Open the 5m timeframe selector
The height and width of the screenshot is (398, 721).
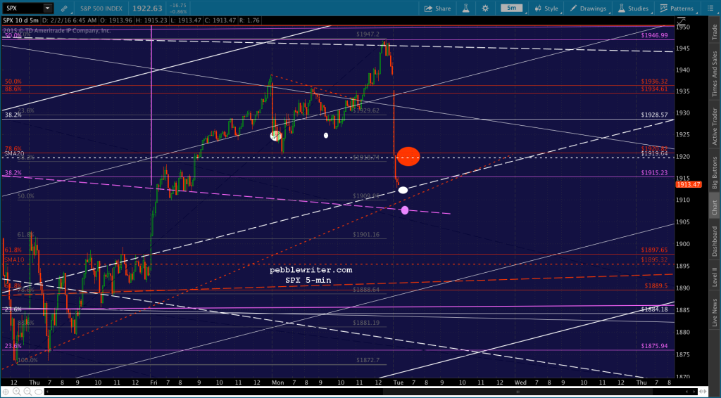[x=512, y=8]
